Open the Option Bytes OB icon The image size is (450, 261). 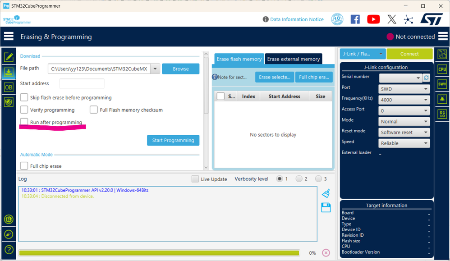coord(9,87)
